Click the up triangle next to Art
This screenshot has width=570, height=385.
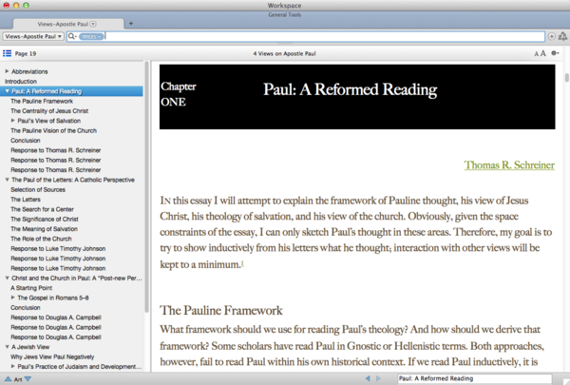click(8, 379)
